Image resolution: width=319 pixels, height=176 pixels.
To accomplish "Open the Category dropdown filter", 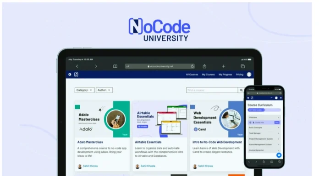I will (x=84, y=90).
